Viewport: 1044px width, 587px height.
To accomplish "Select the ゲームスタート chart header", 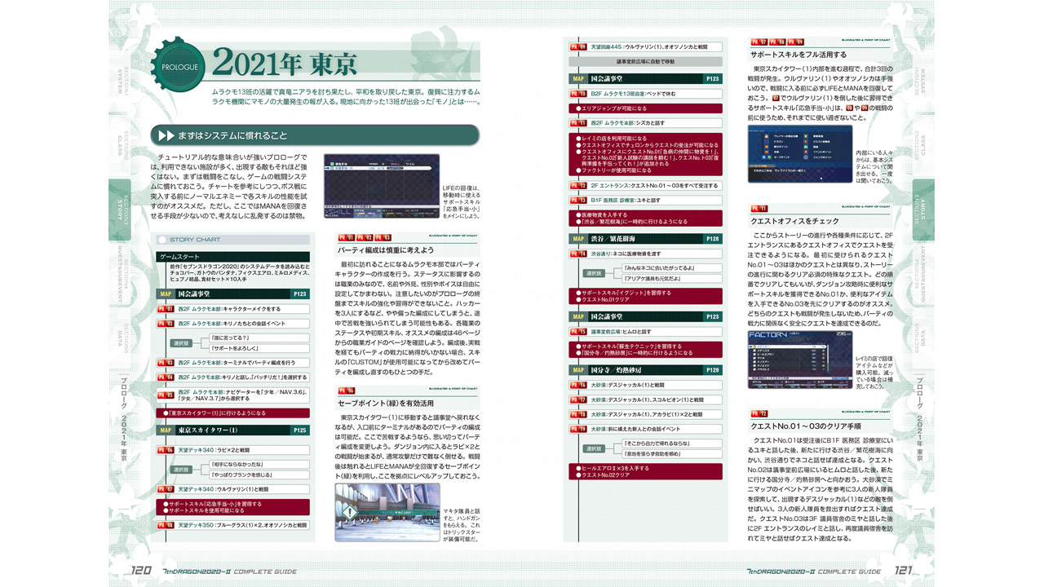I will (233, 257).
